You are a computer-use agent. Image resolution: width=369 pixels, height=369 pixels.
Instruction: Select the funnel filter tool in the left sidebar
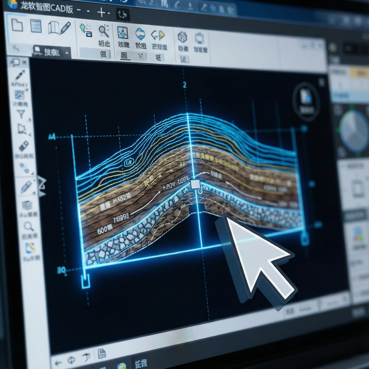21,114
